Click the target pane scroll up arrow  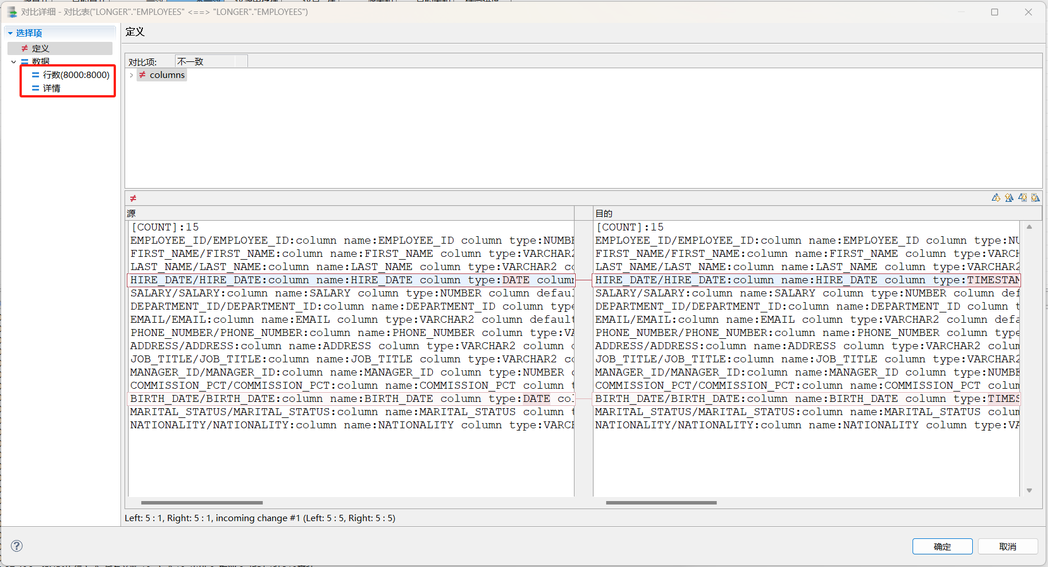pos(1030,227)
